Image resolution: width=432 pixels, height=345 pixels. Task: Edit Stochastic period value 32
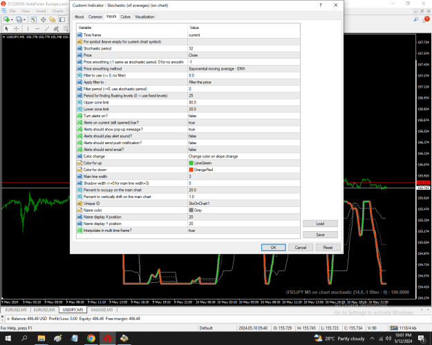tap(243, 48)
